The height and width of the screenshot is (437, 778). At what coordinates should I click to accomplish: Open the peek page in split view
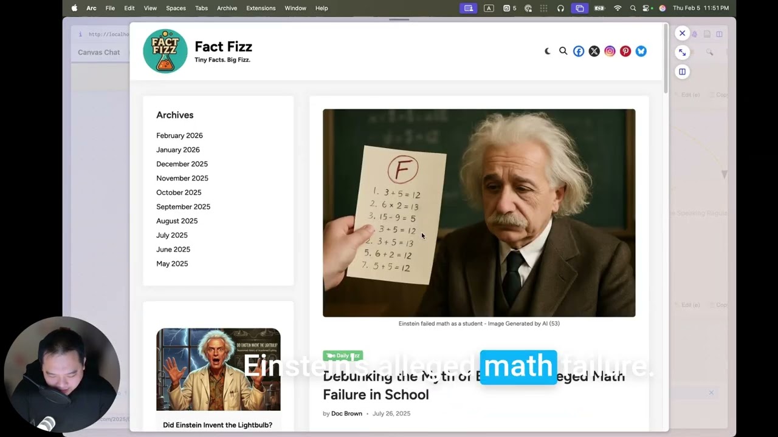(x=682, y=72)
